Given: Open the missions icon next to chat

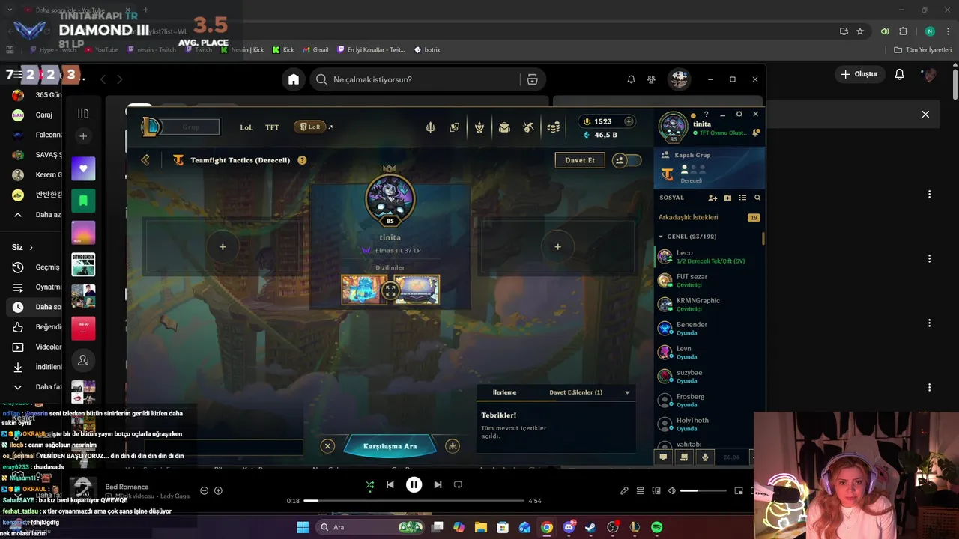Looking at the screenshot, I should point(684,457).
